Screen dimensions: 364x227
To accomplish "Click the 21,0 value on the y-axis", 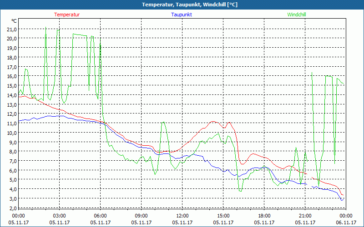I will pyautogui.click(x=11, y=29).
